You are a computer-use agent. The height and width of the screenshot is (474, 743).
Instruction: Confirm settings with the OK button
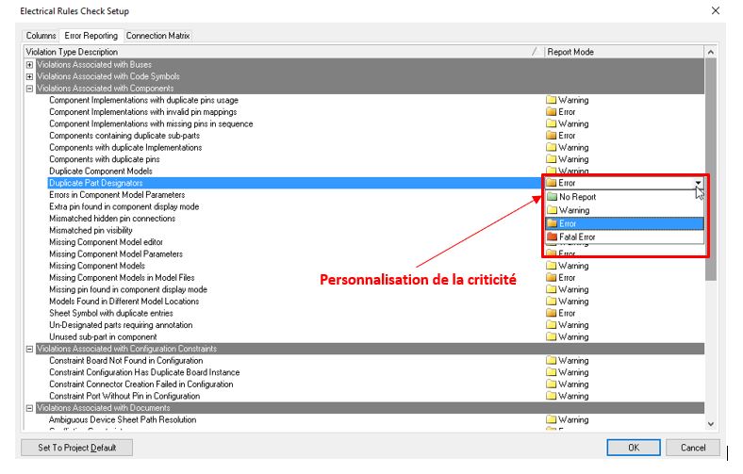(634, 448)
